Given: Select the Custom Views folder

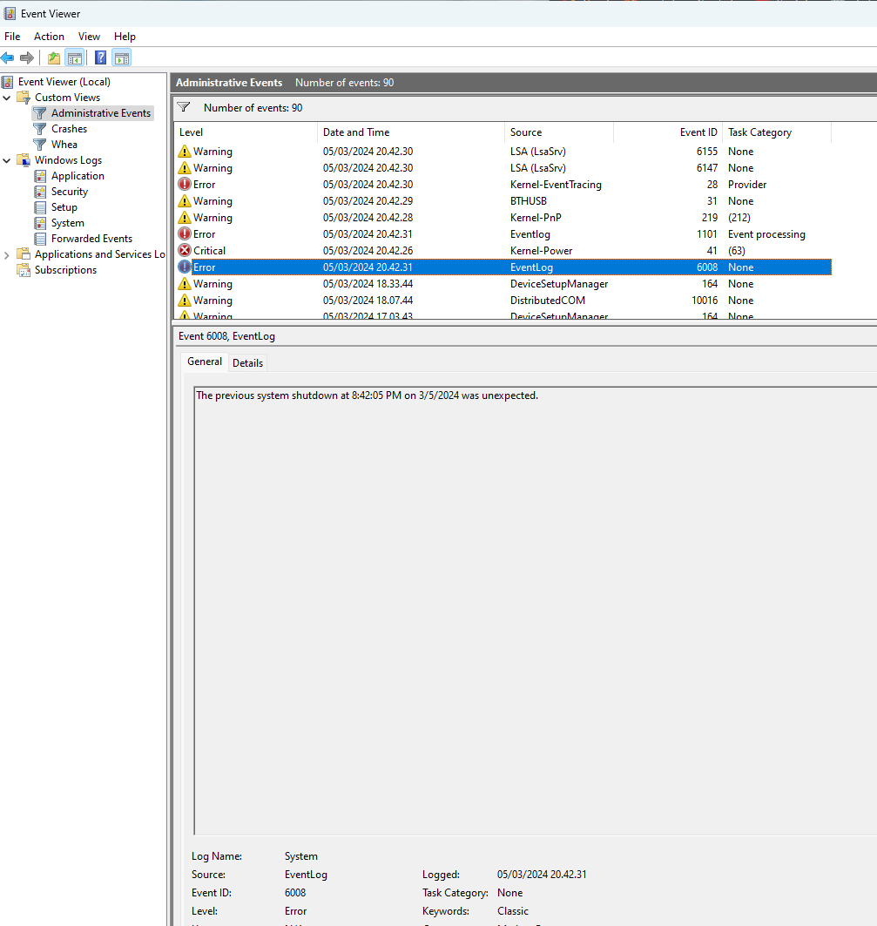Looking at the screenshot, I should (67, 98).
